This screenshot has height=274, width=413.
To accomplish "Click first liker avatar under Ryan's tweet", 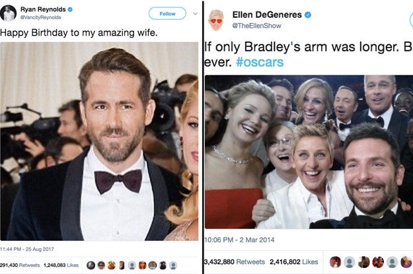I will coord(91,265).
